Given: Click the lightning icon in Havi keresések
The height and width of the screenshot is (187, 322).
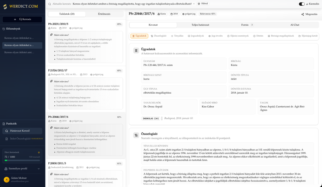Looking at the screenshot, I should coord(39,152).
